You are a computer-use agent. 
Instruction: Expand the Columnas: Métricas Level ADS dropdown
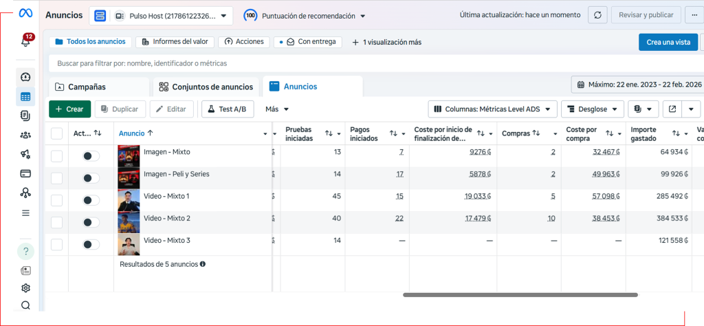point(491,109)
